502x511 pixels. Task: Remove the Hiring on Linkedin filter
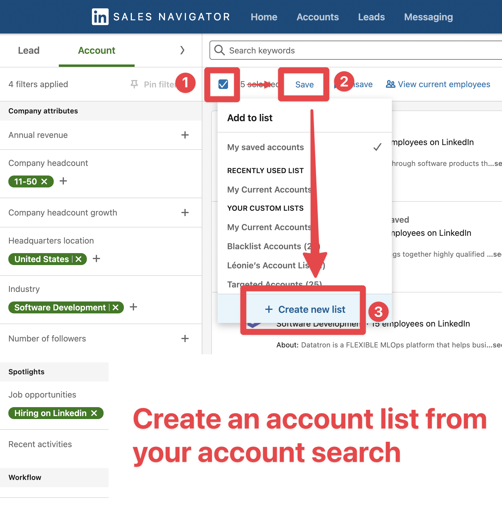pos(94,413)
